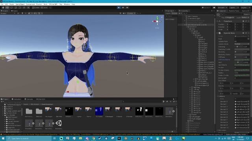
Task: Collapse the Armature node in Hierarchy
Action: tap(187, 27)
